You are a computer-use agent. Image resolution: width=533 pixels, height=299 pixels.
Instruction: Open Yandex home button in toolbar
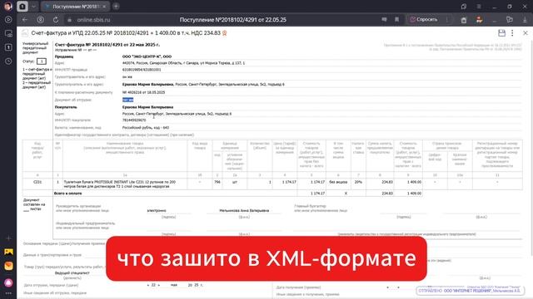(41, 20)
